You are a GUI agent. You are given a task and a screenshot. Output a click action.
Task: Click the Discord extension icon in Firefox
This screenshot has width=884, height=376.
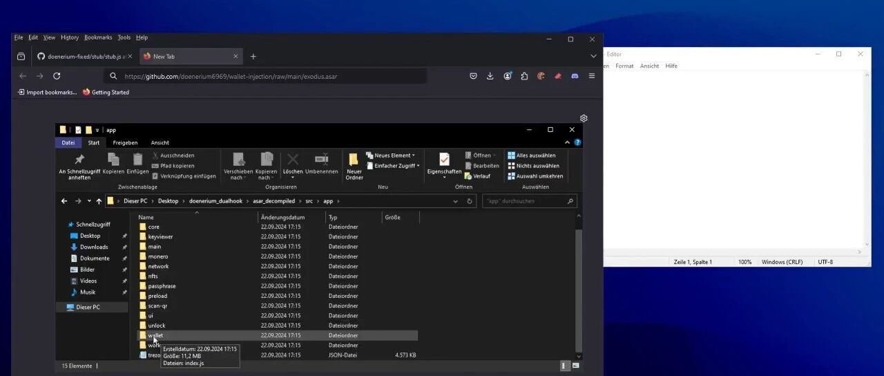pyautogui.click(x=575, y=76)
